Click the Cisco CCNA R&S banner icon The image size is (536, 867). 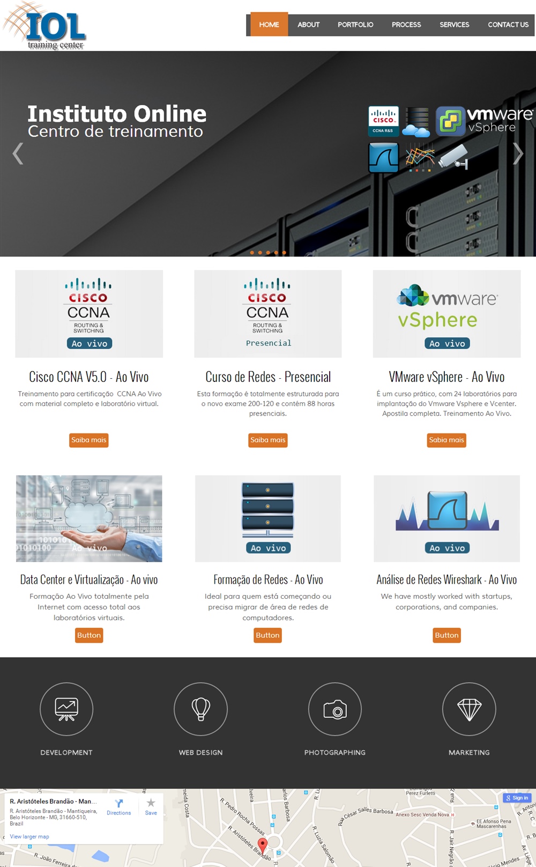383,121
